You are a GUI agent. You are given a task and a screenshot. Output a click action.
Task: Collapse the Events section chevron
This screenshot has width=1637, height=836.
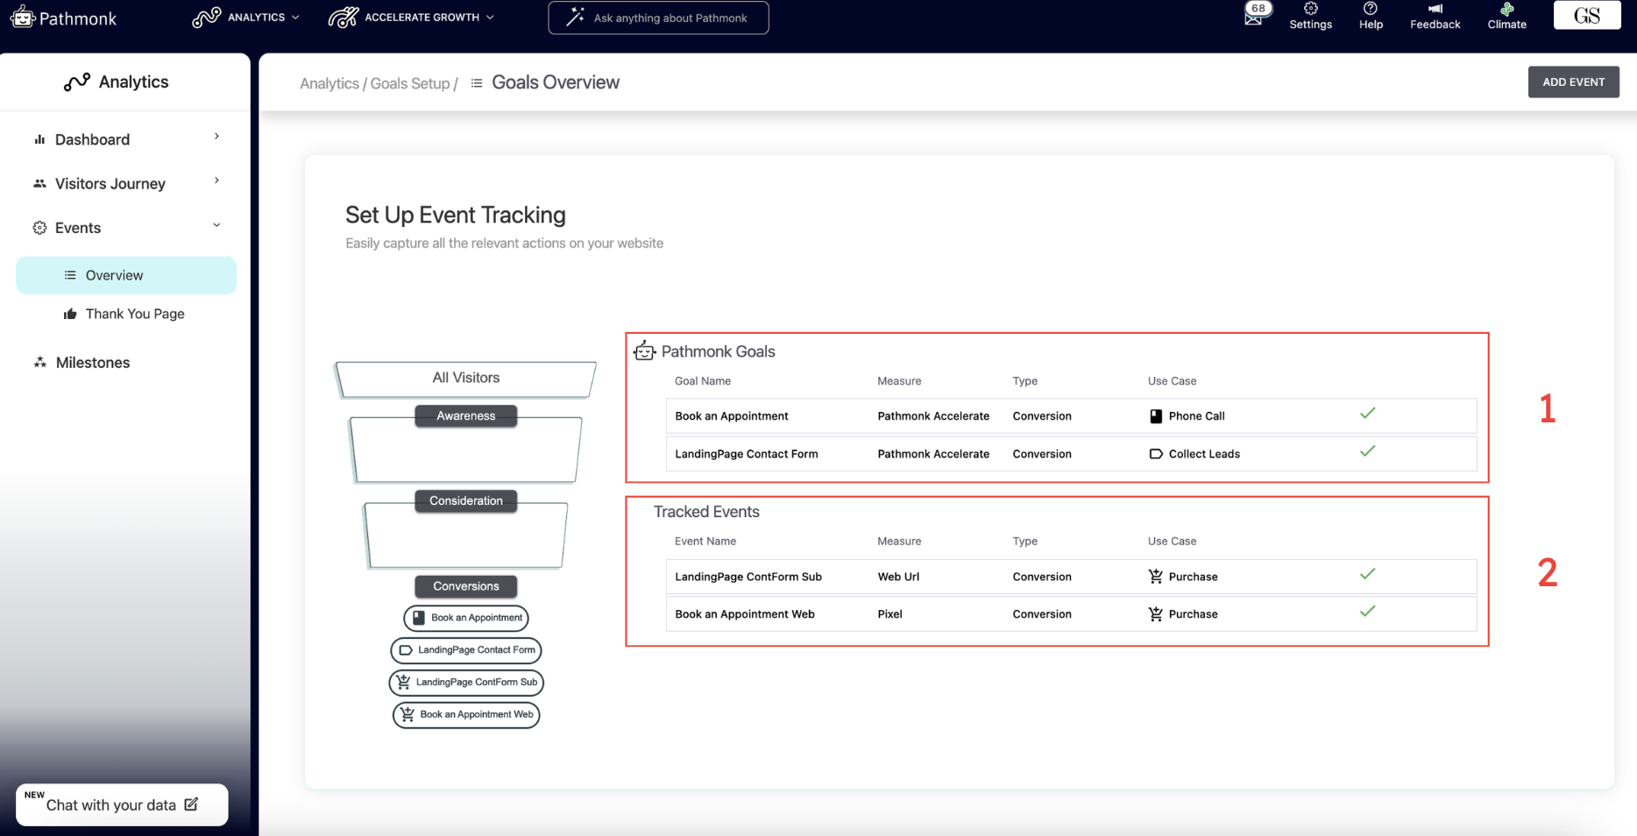click(216, 225)
